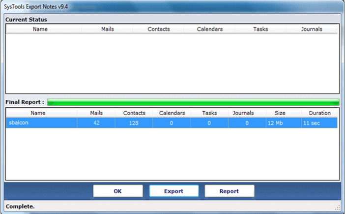Sort by the Duration column header
Viewport: 345px width, 214px height.
pos(319,113)
